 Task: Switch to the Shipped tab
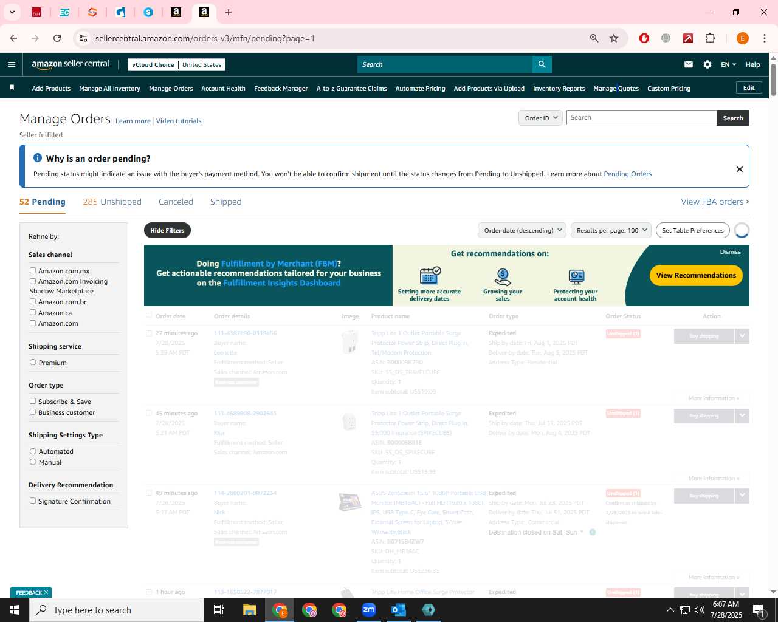point(225,202)
